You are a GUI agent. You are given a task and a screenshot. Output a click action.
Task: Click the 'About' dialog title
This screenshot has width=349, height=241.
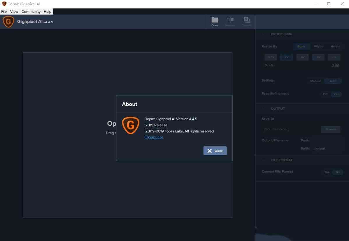[x=130, y=104]
